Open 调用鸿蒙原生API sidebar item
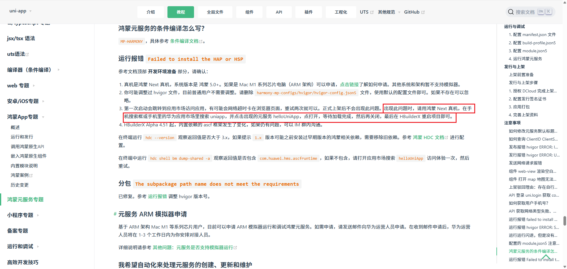 [27, 146]
